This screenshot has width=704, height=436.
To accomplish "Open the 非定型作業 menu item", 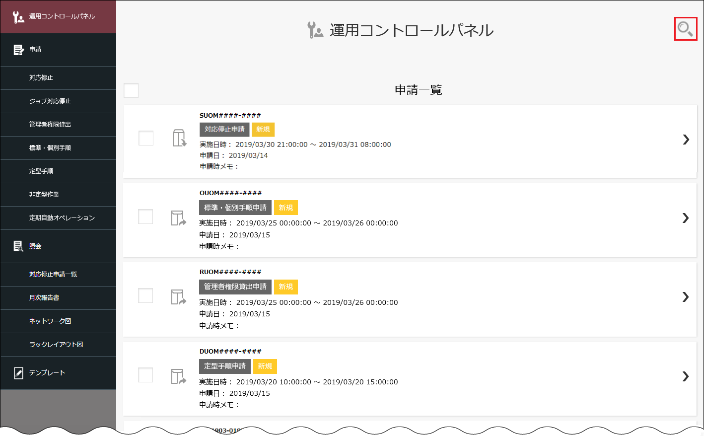I will pos(58,195).
